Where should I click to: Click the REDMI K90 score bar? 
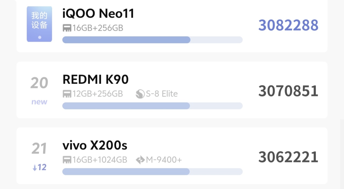point(152,106)
